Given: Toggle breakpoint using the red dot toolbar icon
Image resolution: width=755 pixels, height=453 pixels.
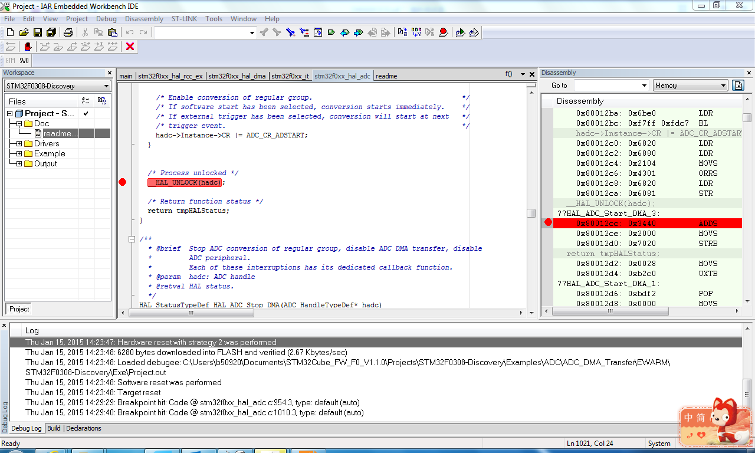Looking at the screenshot, I should click(x=444, y=32).
